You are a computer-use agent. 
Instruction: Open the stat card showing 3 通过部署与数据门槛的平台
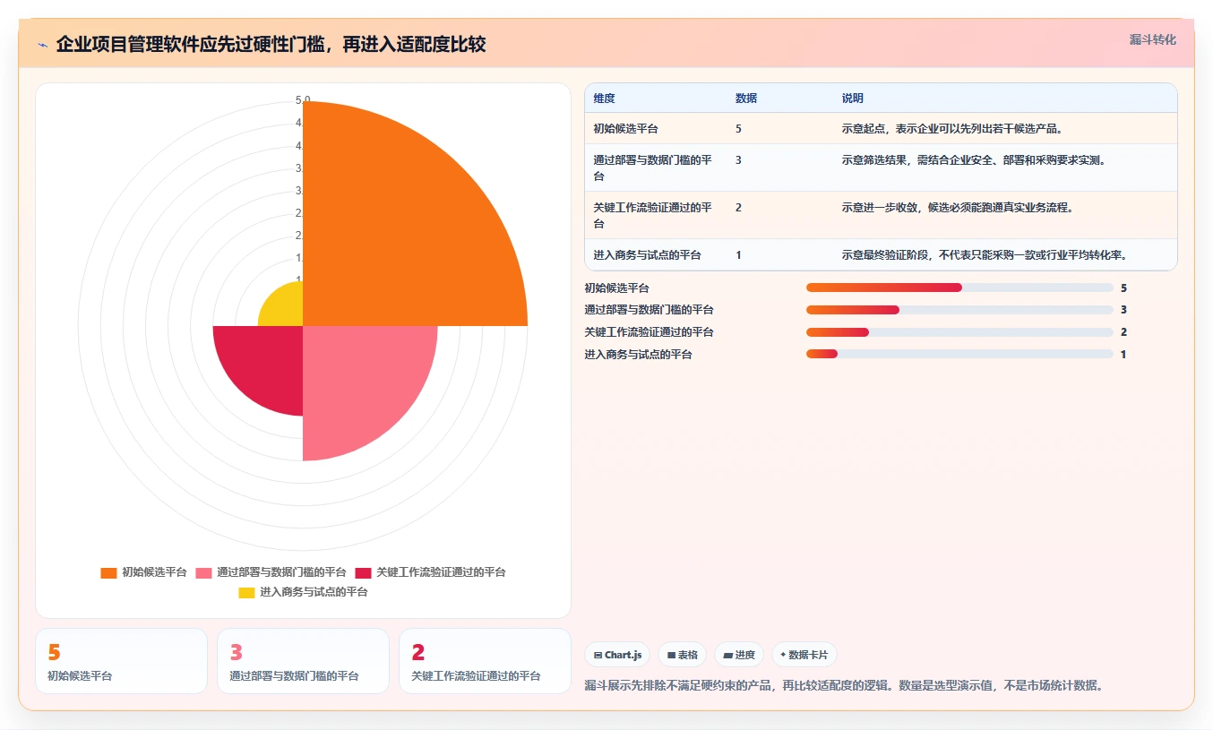[x=303, y=661]
